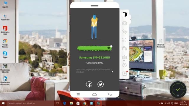The image size is (189, 106).
Task: Click the network icon in system tray
Action: click(165, 103)
